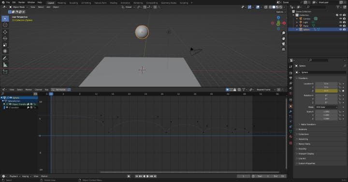This screenshot has width=348, height=182.
Task: Expand the Viewport Display panel
Action: tap(305, 154)
